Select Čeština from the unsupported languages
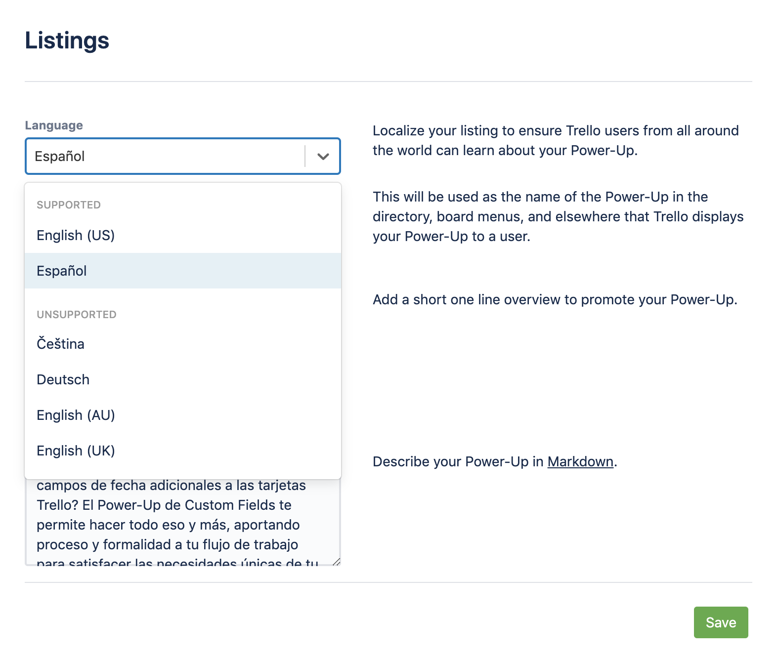 (183, 344)
